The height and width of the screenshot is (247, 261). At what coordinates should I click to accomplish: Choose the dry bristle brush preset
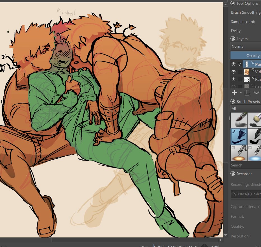coord(239,120)
